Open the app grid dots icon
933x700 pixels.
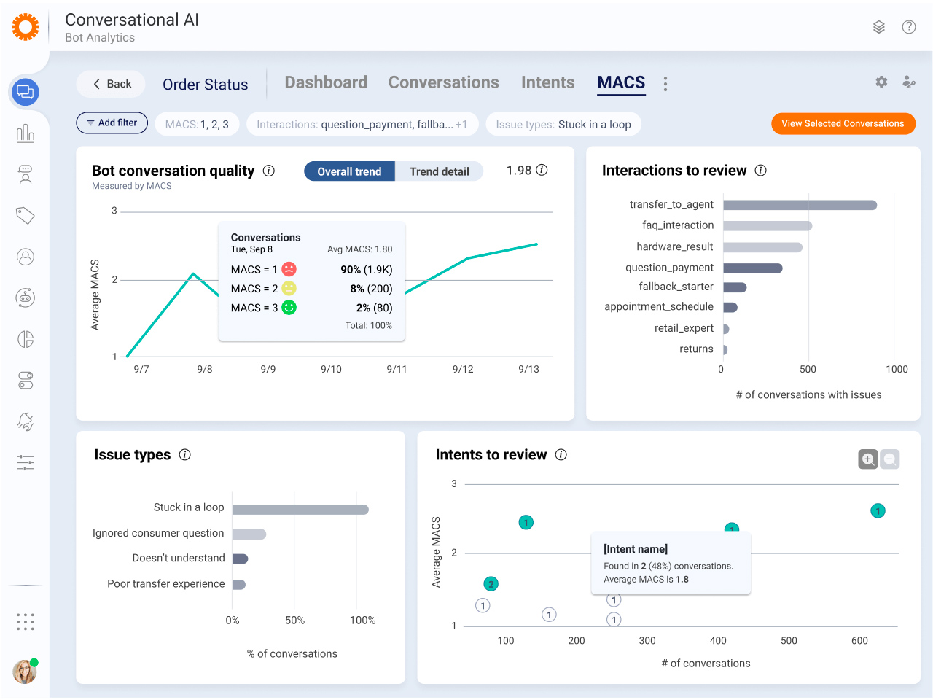(x=26, y=621)
